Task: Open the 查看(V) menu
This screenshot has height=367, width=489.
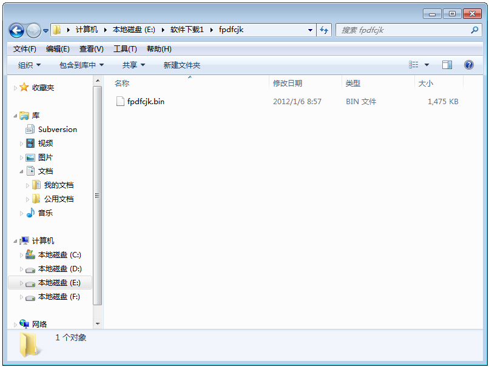Action: tap(92, 49)
